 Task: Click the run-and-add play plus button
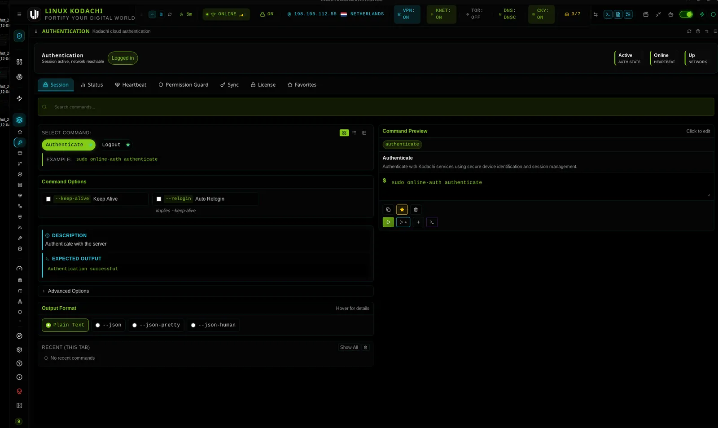pos(403,222)
